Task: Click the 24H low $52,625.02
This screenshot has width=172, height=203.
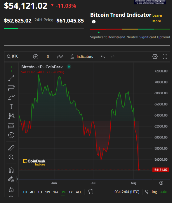Action: point(18,21)
